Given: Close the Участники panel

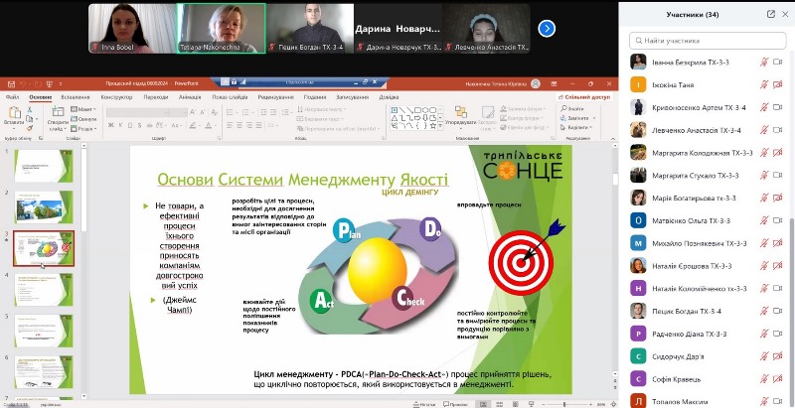Looking at the screenshot, I should coord(785,15).
